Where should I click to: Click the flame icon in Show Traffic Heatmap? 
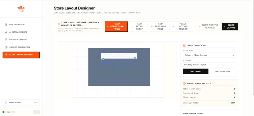[x=199, y=26]
